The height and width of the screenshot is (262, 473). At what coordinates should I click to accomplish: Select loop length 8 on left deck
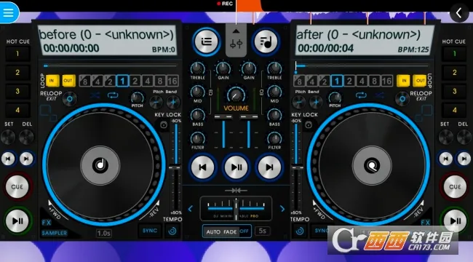tap(160, 81)
